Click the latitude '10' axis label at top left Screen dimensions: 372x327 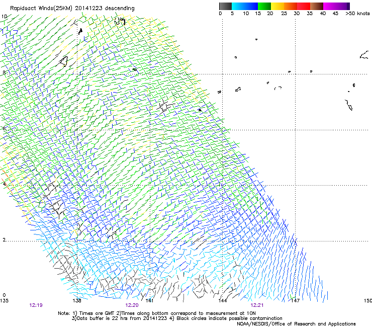coord(4,17)
